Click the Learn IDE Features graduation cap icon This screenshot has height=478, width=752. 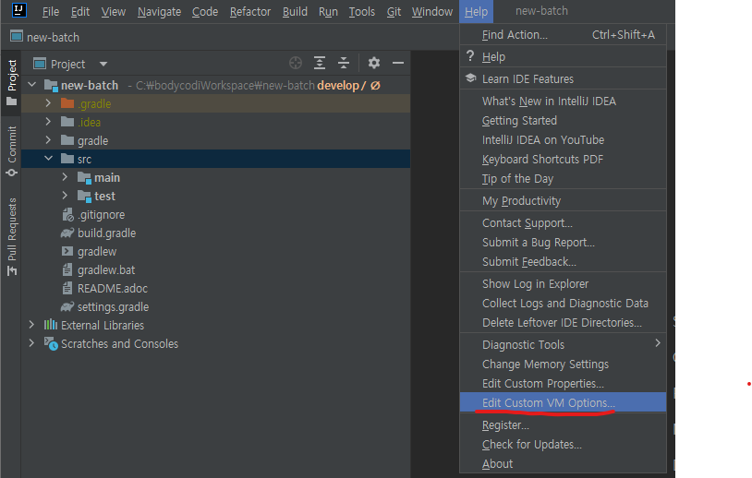[x=470, y=78]
